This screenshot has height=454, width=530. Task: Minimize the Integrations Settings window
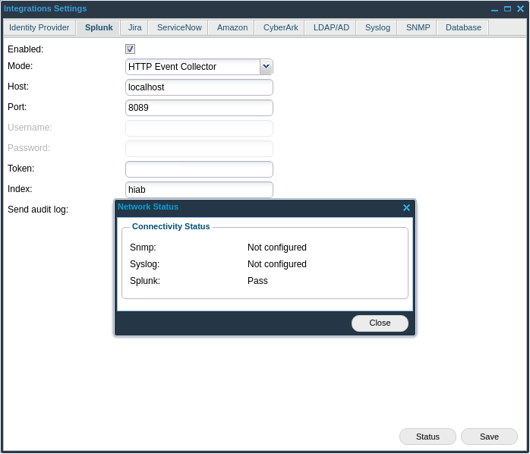[495, 9]
